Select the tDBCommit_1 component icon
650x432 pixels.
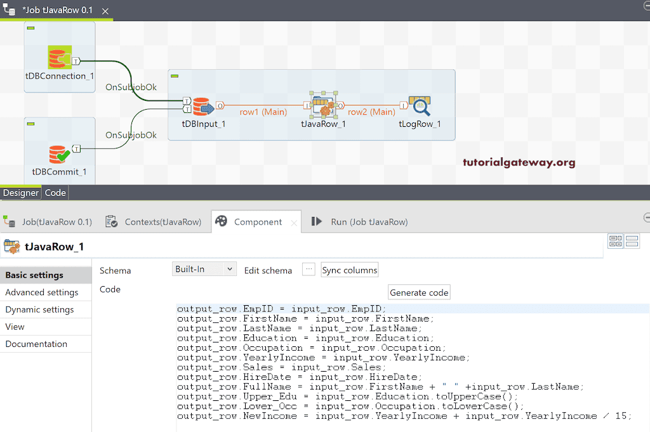point(59,152)
